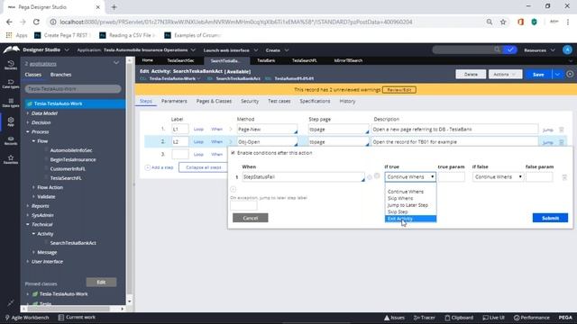This screenshot has width=577, height=324.
Task: Choose Exit Activity option
Action: pos(410,219)
